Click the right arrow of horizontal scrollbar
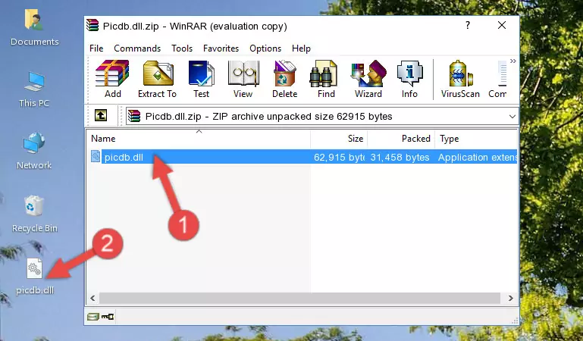 (x=511, y=298)
